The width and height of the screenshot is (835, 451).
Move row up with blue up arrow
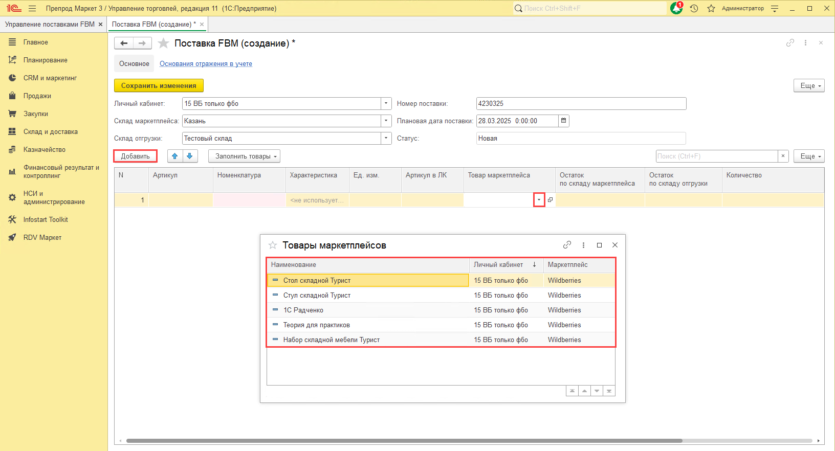[x=175, y=156]
